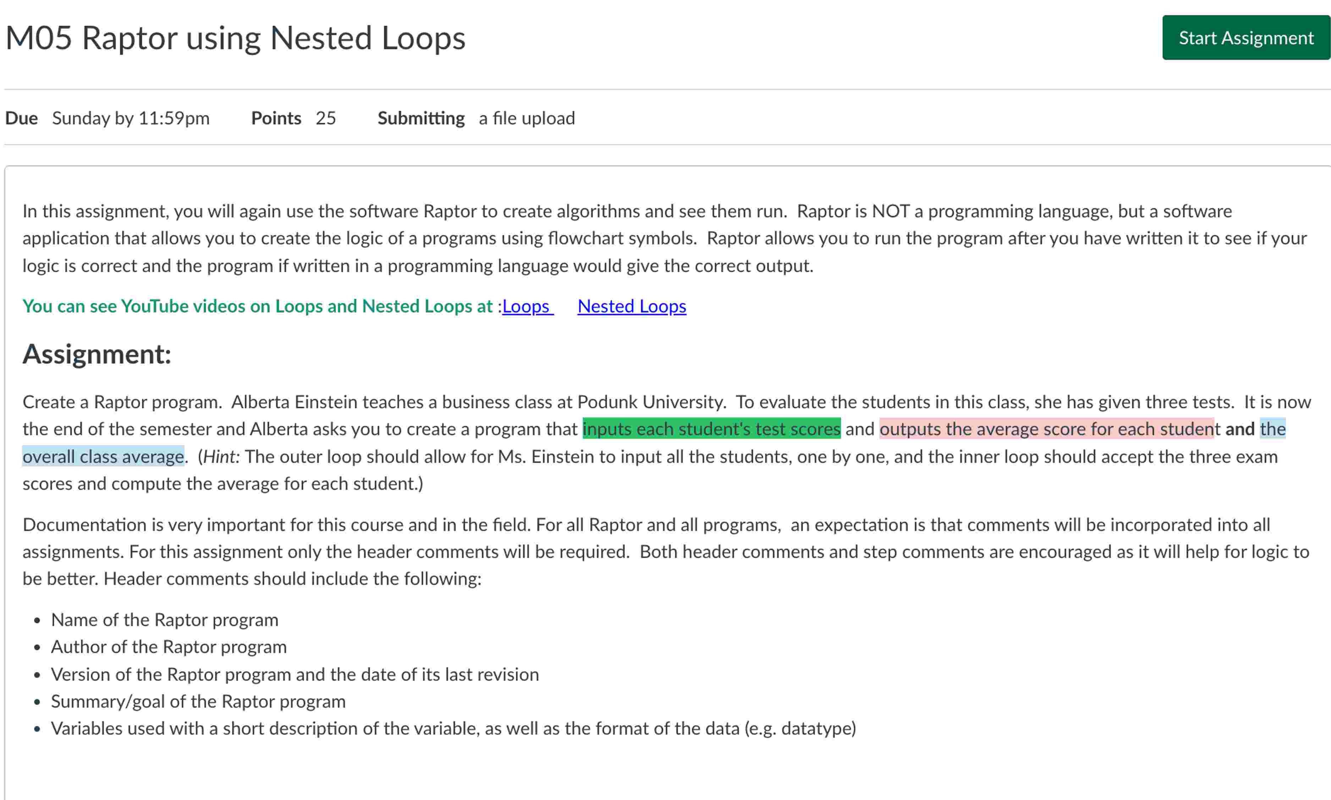Image resolution: width=1331 pixels, height=800 pixels.
Task: Click 'Sunday by 11:59pm' due date
Action: 131,118
